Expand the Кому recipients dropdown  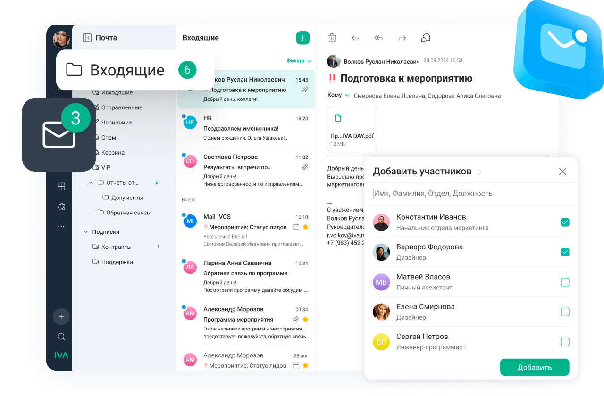tap(338, 95)
